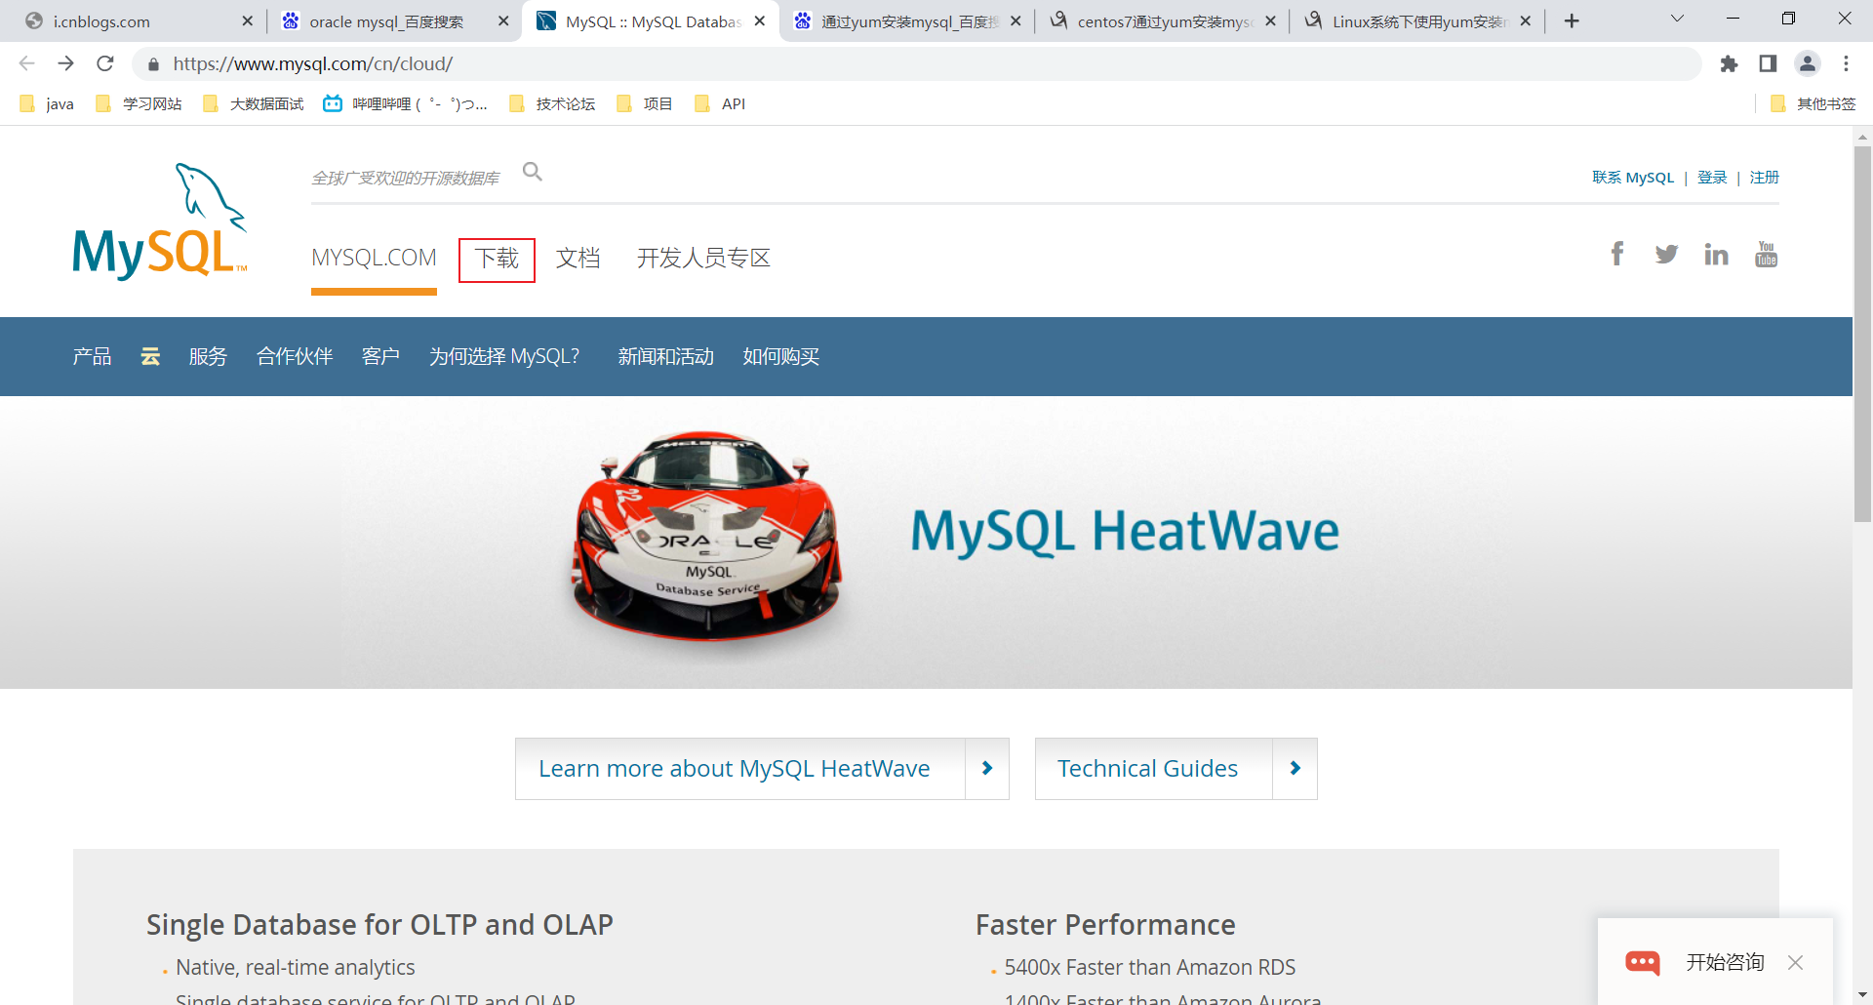Reload the current page

(x=105, y=63)
